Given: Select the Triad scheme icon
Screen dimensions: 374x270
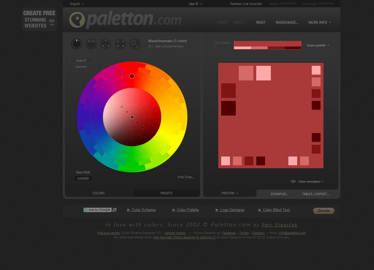Looking at the screenshot, I should [105, 44].
